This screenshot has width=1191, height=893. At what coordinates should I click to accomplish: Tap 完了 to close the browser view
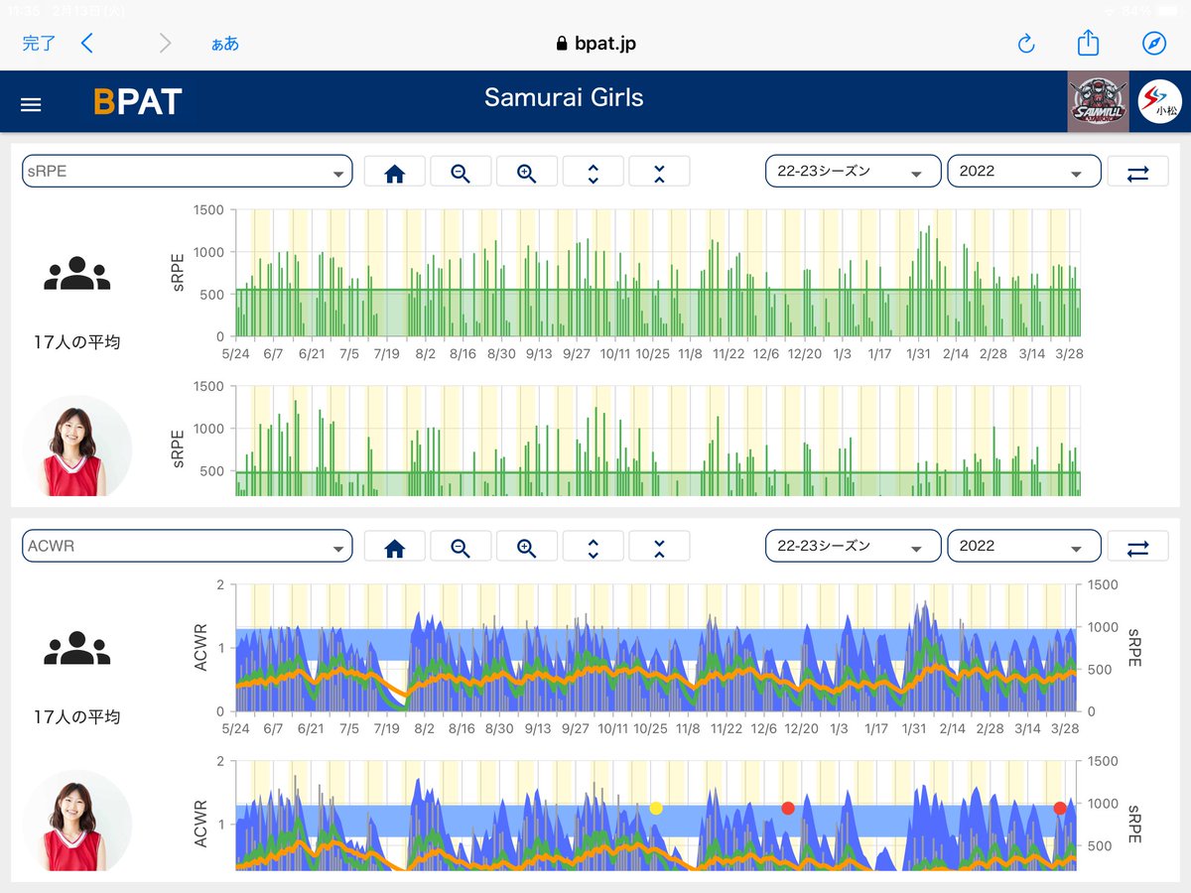pyautogui.click(x=39, y=43)
